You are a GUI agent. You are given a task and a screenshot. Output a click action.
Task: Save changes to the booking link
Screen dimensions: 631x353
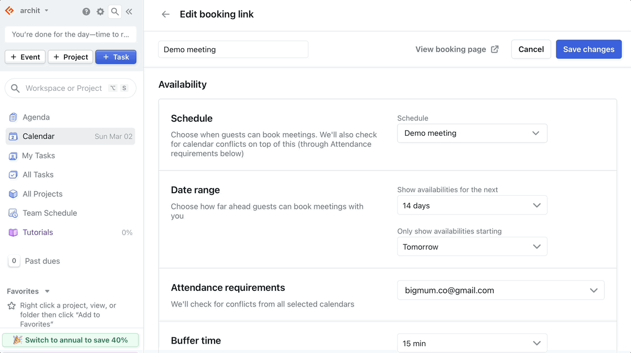[x=589, y=49]
